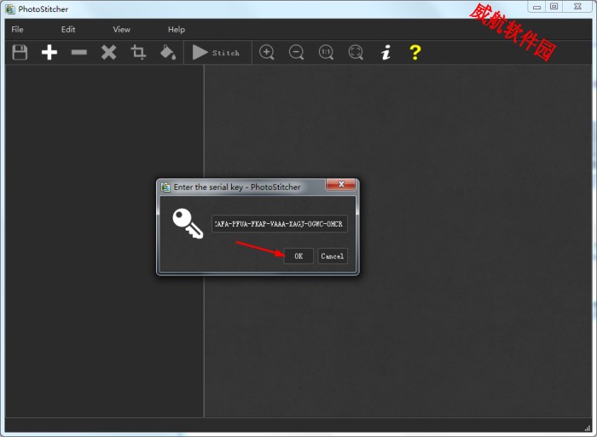Image resolution: width=597 pixels, height=437 pixels.
Task: Confirm serial key with OK button
Action: tap(298, 256)
